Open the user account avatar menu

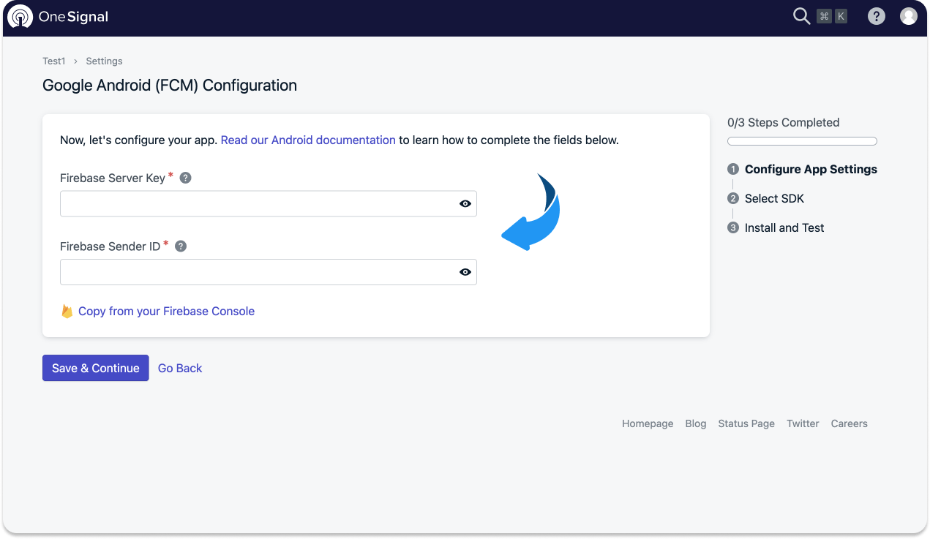pos(909,16)
